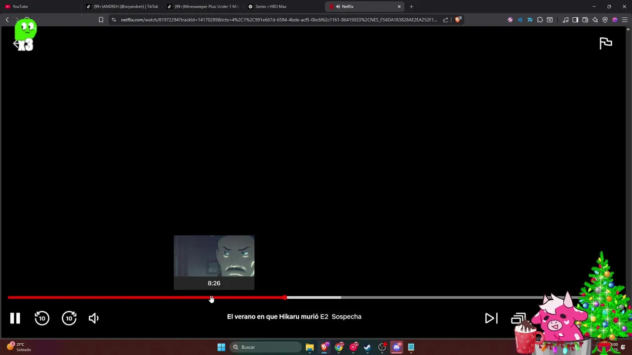Open the Brave Shields lion icon
This screenshot has width=632, height=355.
458,20
